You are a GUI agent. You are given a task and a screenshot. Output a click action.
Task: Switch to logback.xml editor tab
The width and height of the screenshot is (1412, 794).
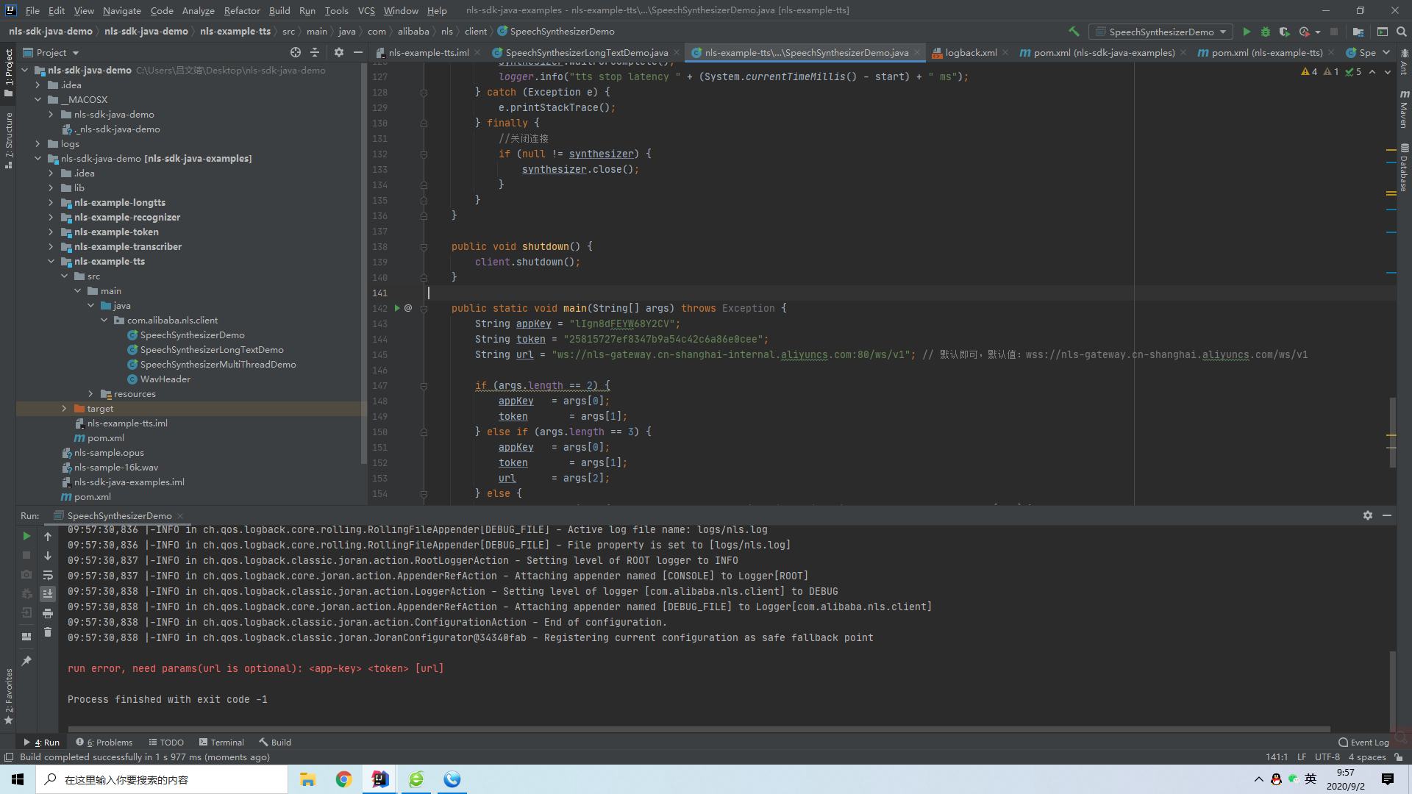coord(971,52)
